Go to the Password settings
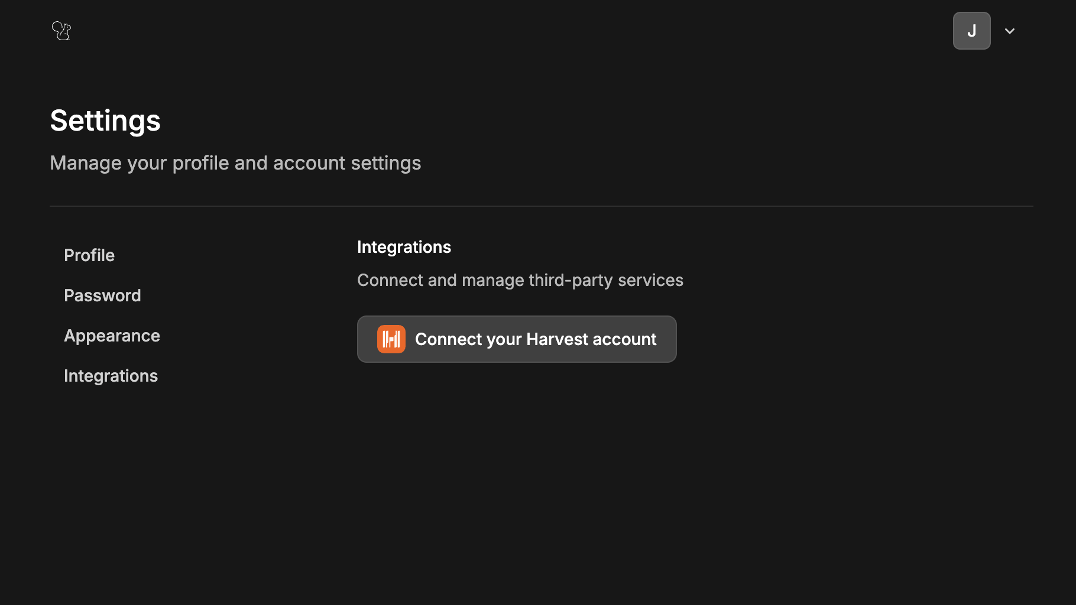1076x605 pixels. (x=102, y=295)
